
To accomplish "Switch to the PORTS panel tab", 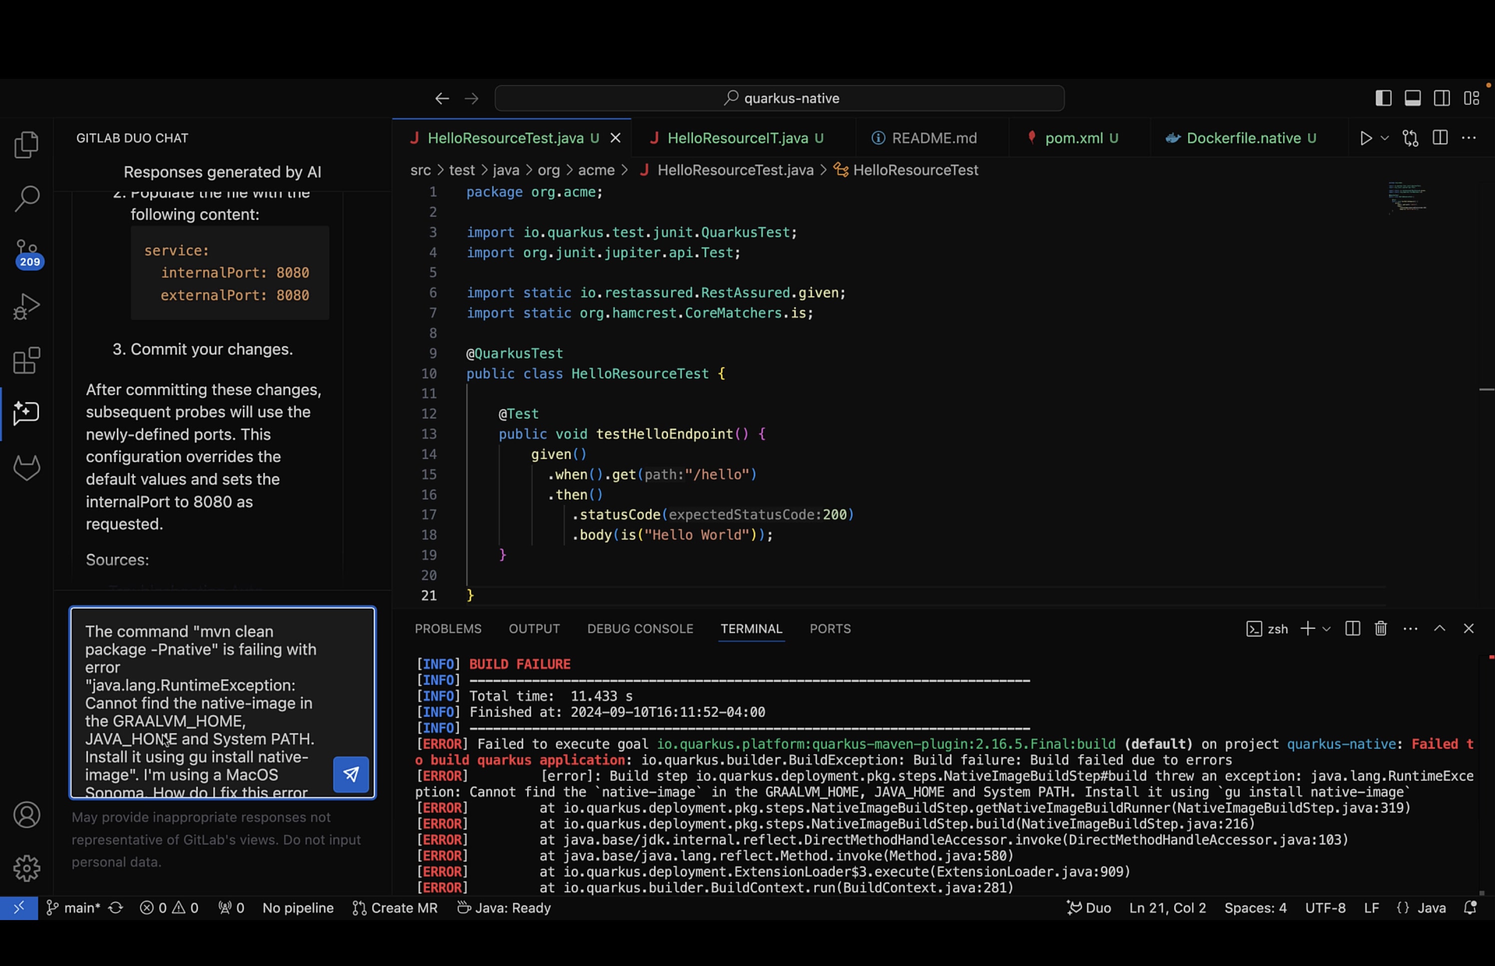I will click(830, 628).
